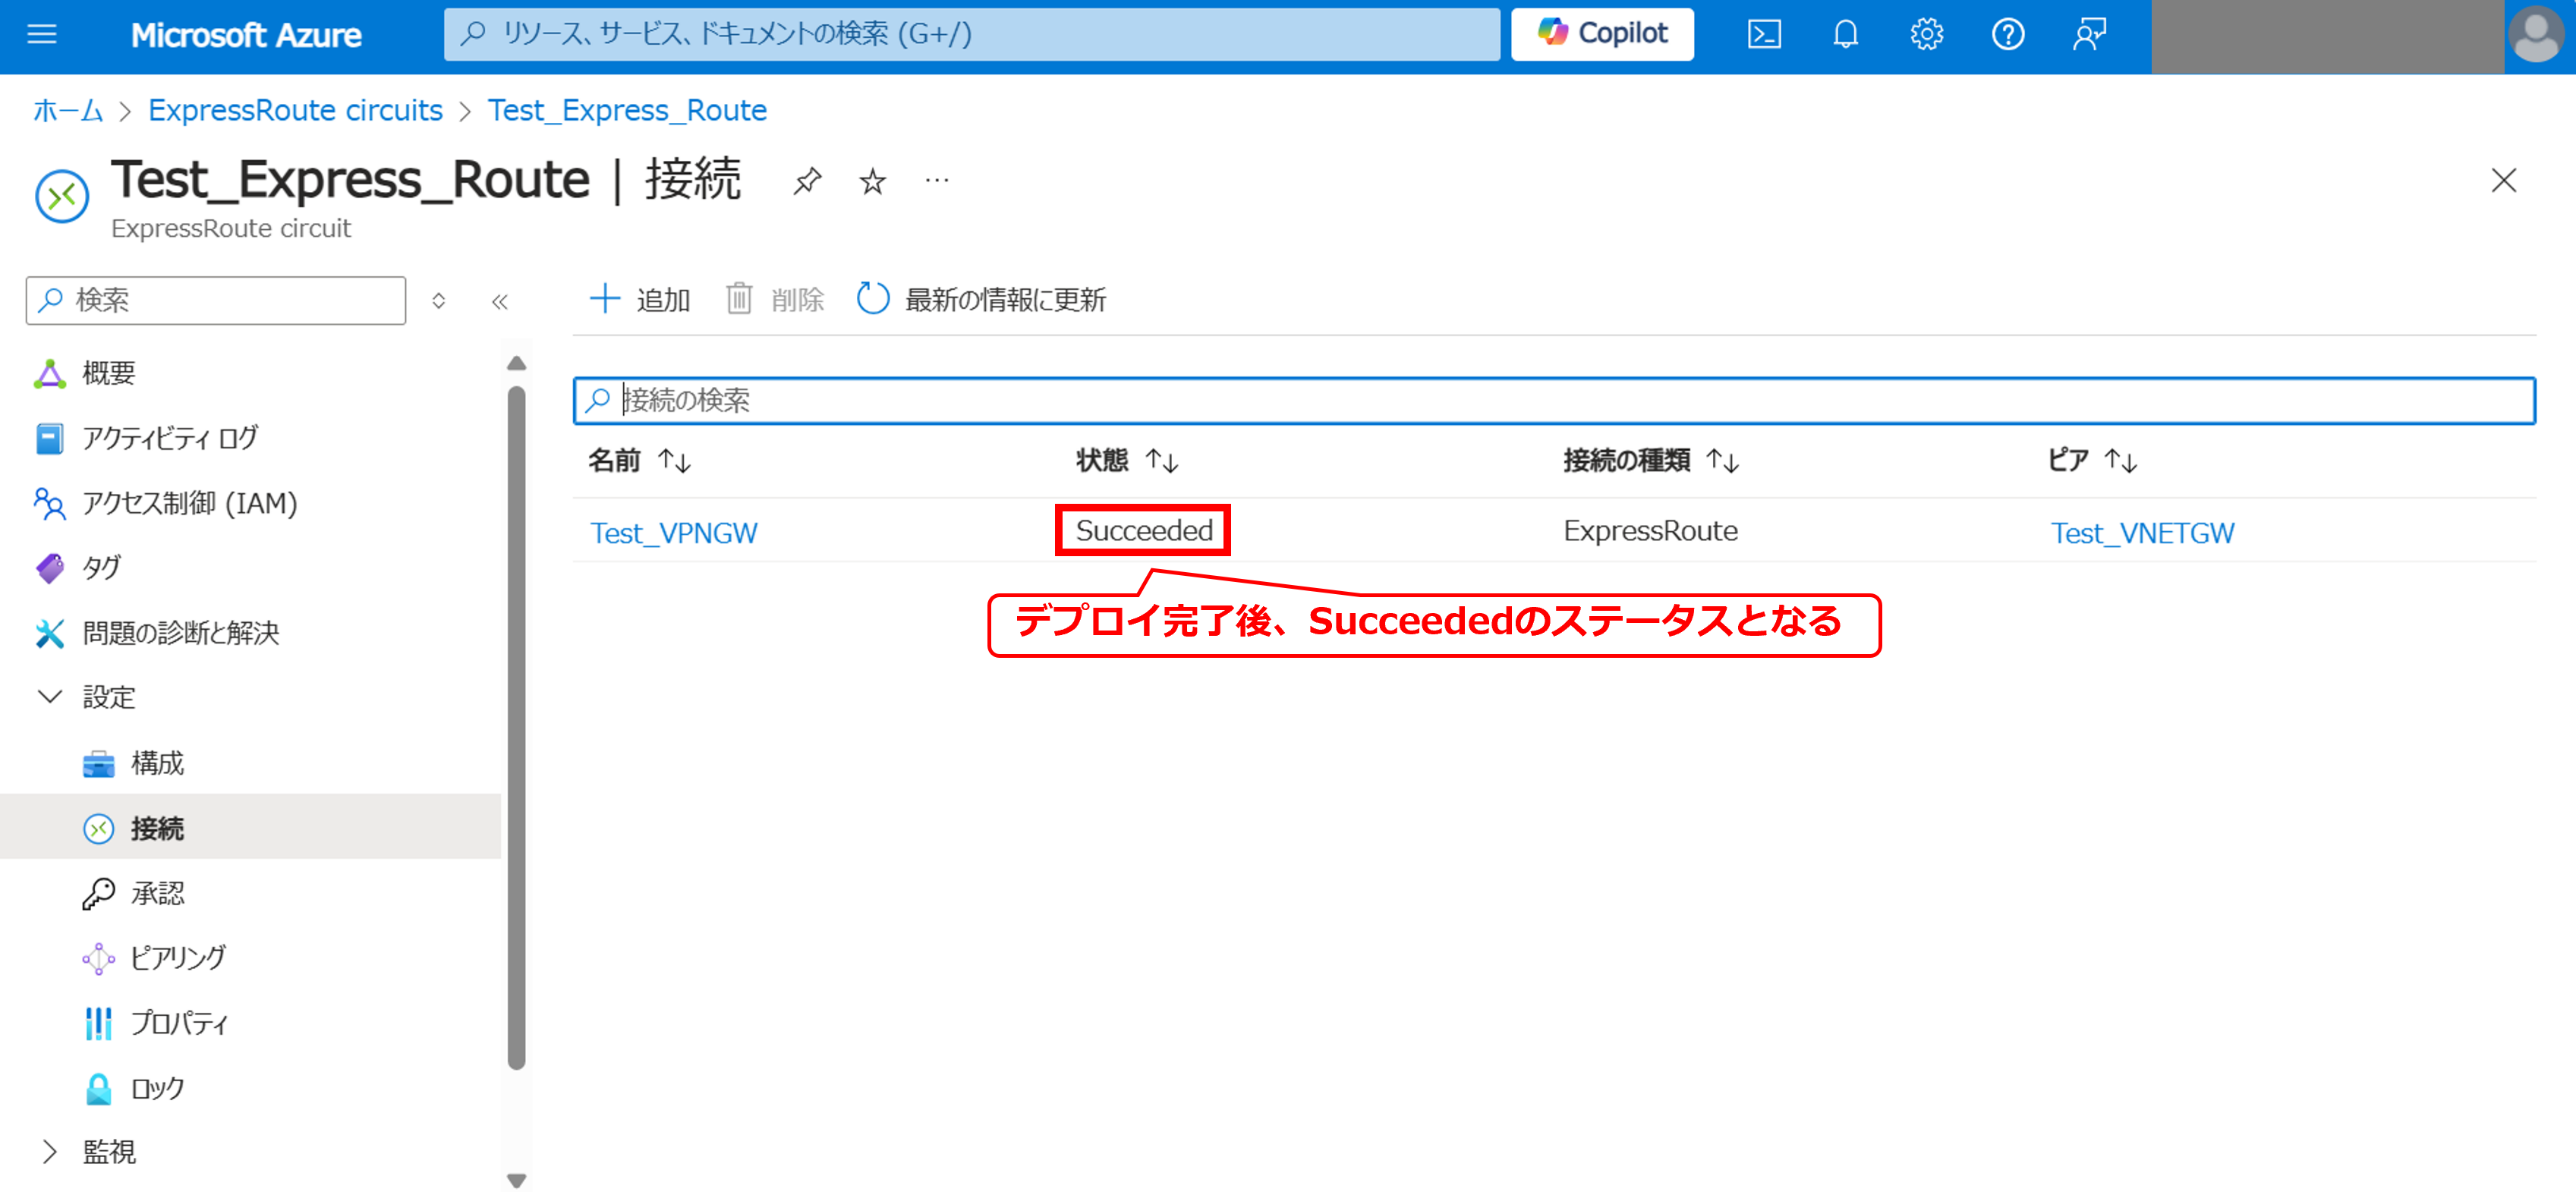Click the feedback person icon
The image size is (2576, 1192).
2089,35
